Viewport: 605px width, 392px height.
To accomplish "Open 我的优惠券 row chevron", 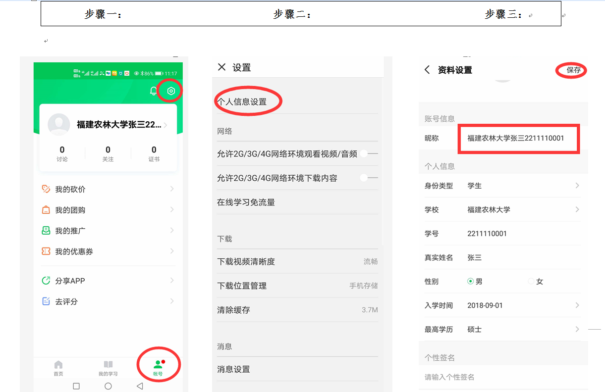I will click(x=172, y=251).
